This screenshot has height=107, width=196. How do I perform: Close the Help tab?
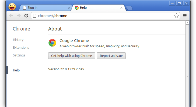121,8
